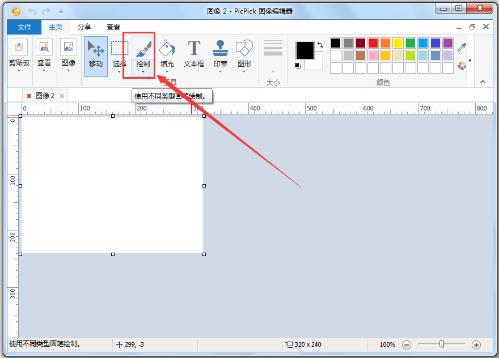Expand the 查看 ribbon group dropdown arrow
499x358 pixels.
tap(44, 70)
